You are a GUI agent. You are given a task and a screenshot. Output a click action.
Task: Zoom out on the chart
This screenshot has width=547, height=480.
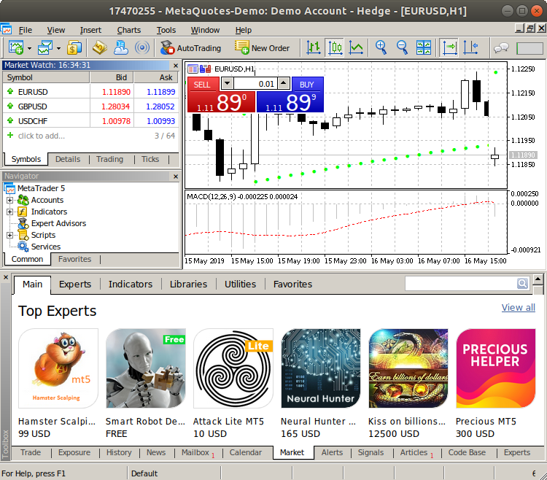(403, 48)
